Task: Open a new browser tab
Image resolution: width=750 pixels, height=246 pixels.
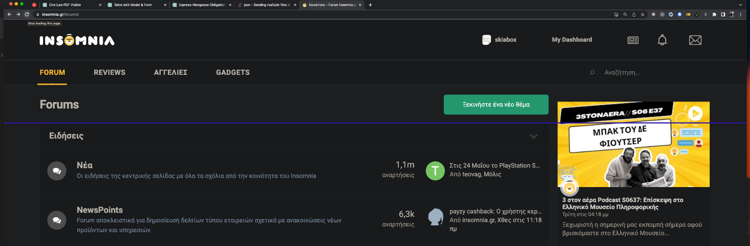Action: (x=370, y=5)
